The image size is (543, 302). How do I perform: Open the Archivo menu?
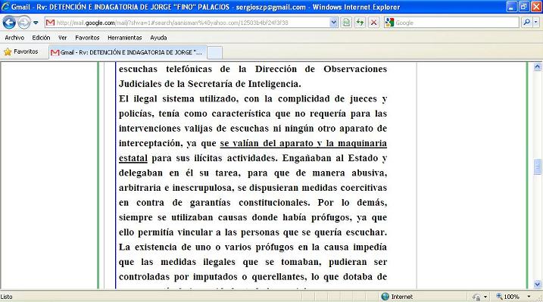[x=14, y=38]
